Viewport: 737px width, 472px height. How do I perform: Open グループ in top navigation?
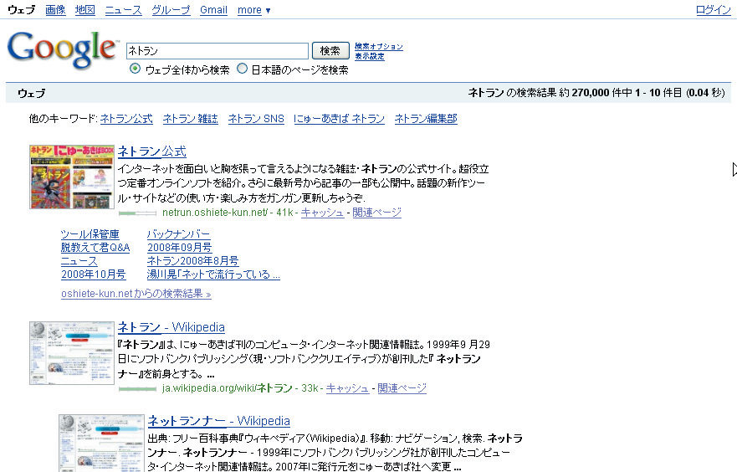click(171, 10)
